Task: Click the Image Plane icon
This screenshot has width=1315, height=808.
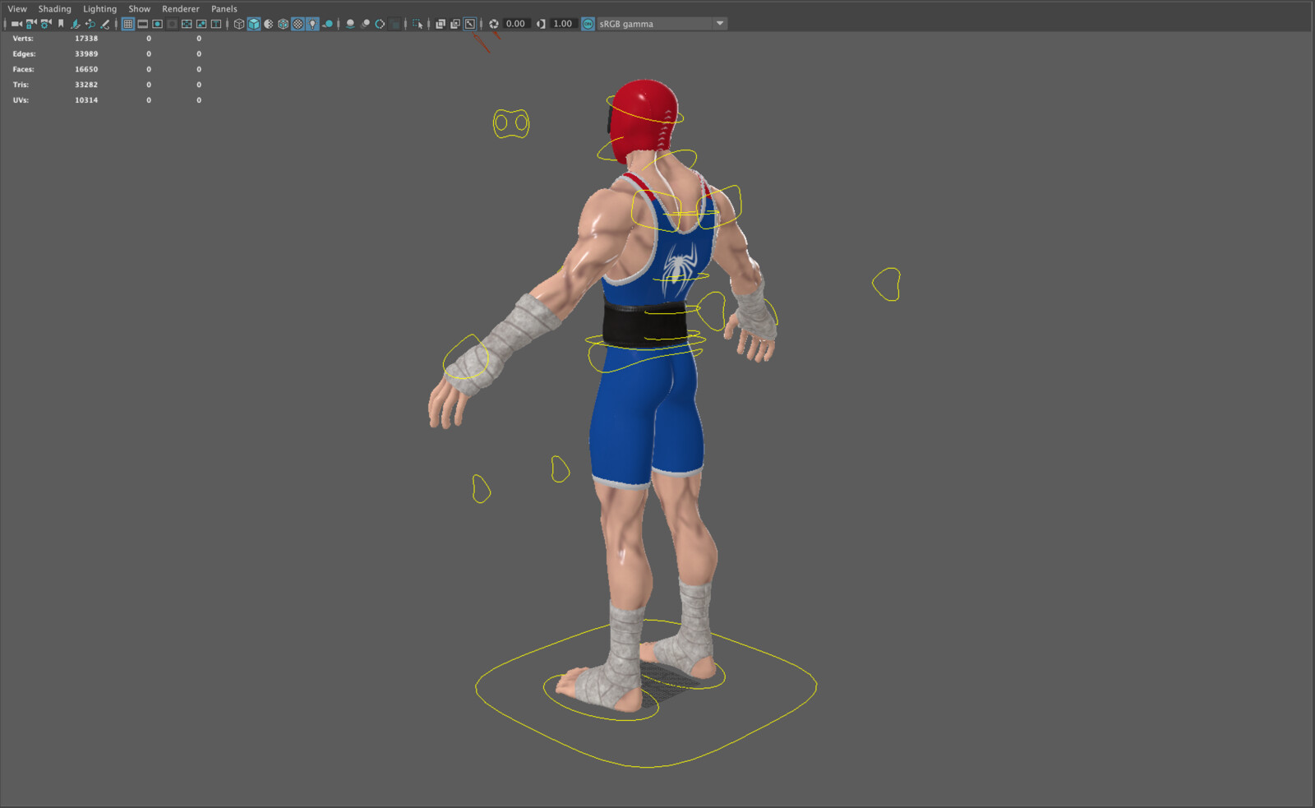Action: point(76,24)
